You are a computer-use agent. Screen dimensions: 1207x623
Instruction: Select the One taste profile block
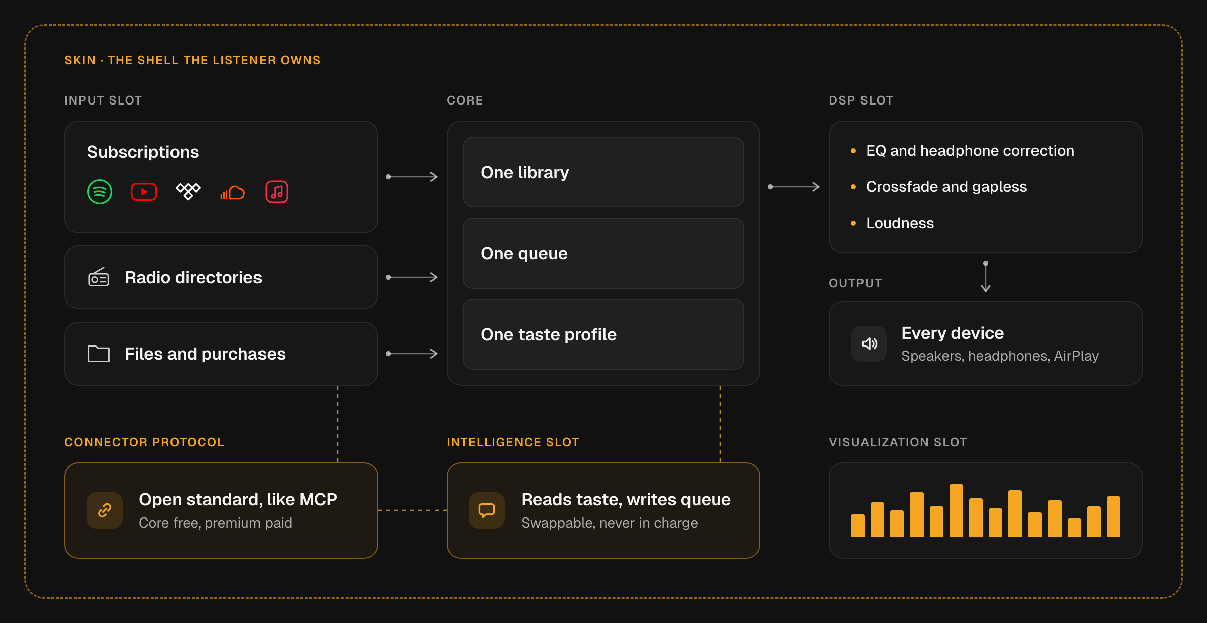(x=603, y=335)
